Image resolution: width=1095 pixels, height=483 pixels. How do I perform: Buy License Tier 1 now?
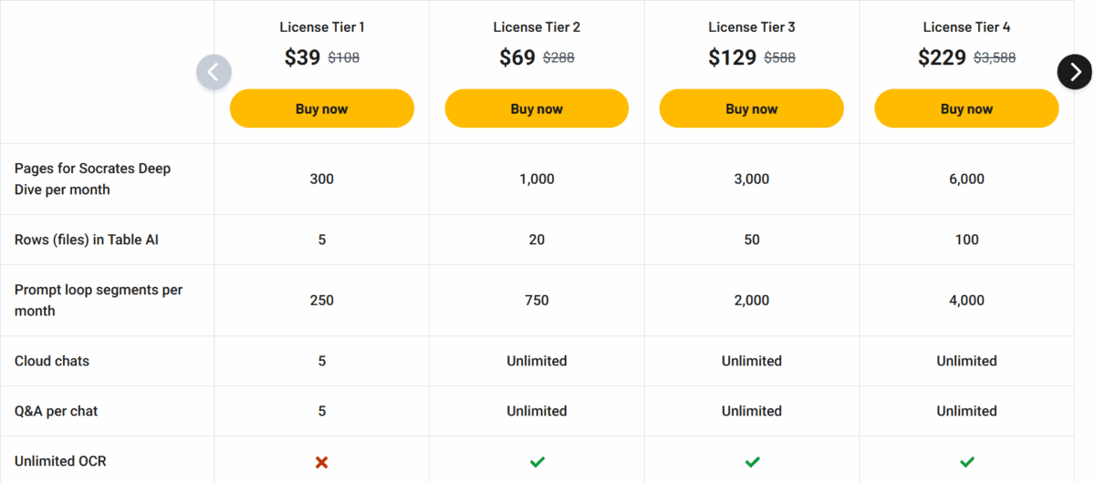coord(321,108)
